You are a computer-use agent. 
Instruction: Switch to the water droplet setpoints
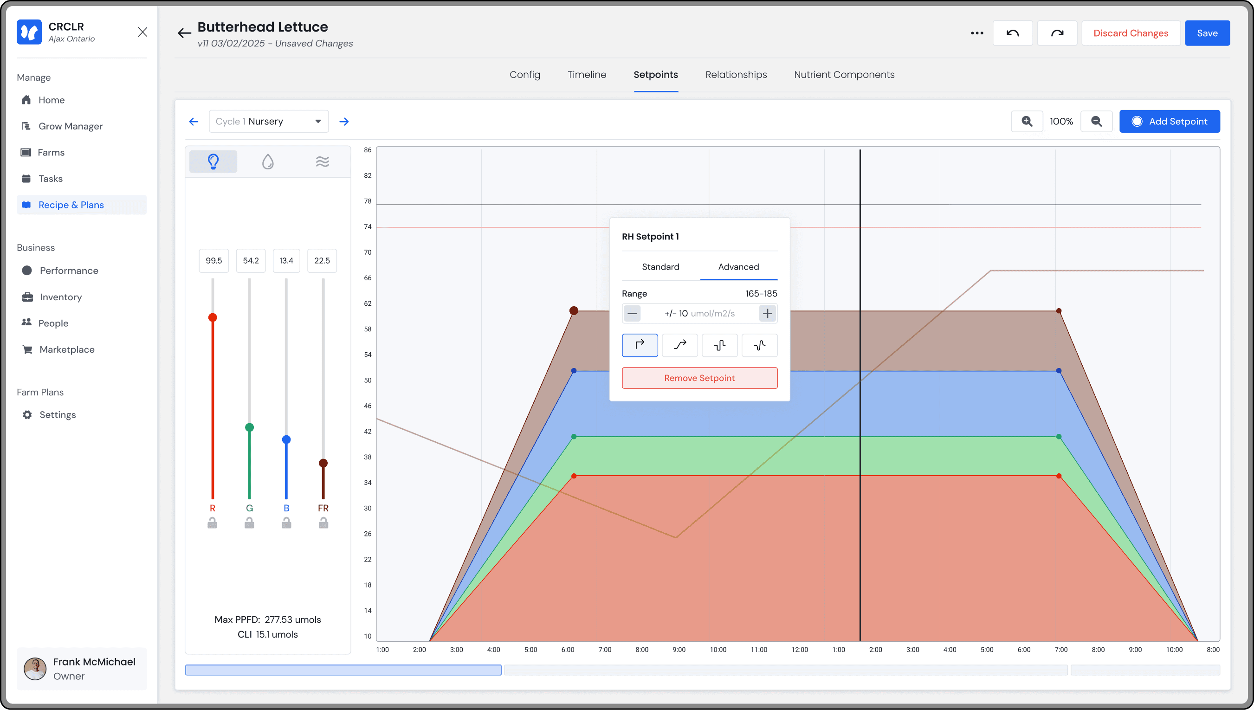tap(268, 161)
